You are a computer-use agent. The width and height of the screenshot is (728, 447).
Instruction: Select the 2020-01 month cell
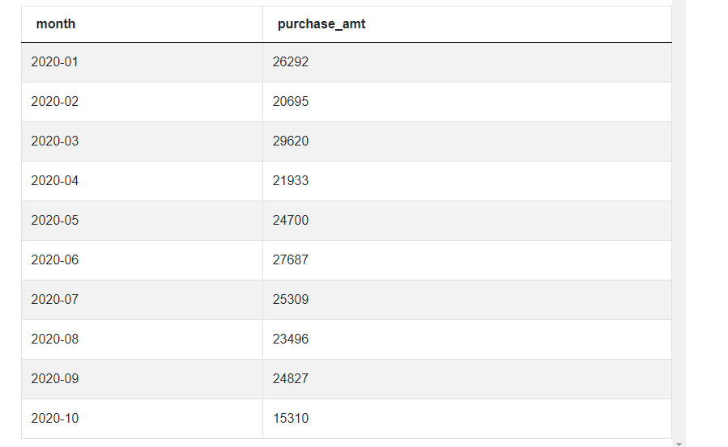[x=55, y=62]
